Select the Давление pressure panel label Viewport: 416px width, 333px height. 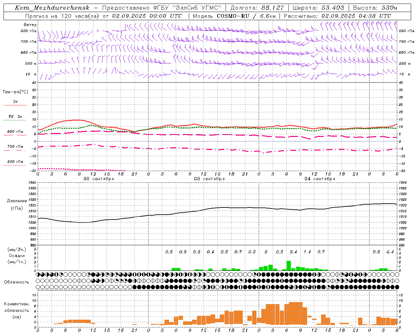pyautogui.click(x=17, y=201)
